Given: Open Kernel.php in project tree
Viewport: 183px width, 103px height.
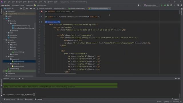Looking at the screenshot, I should 13,37.
